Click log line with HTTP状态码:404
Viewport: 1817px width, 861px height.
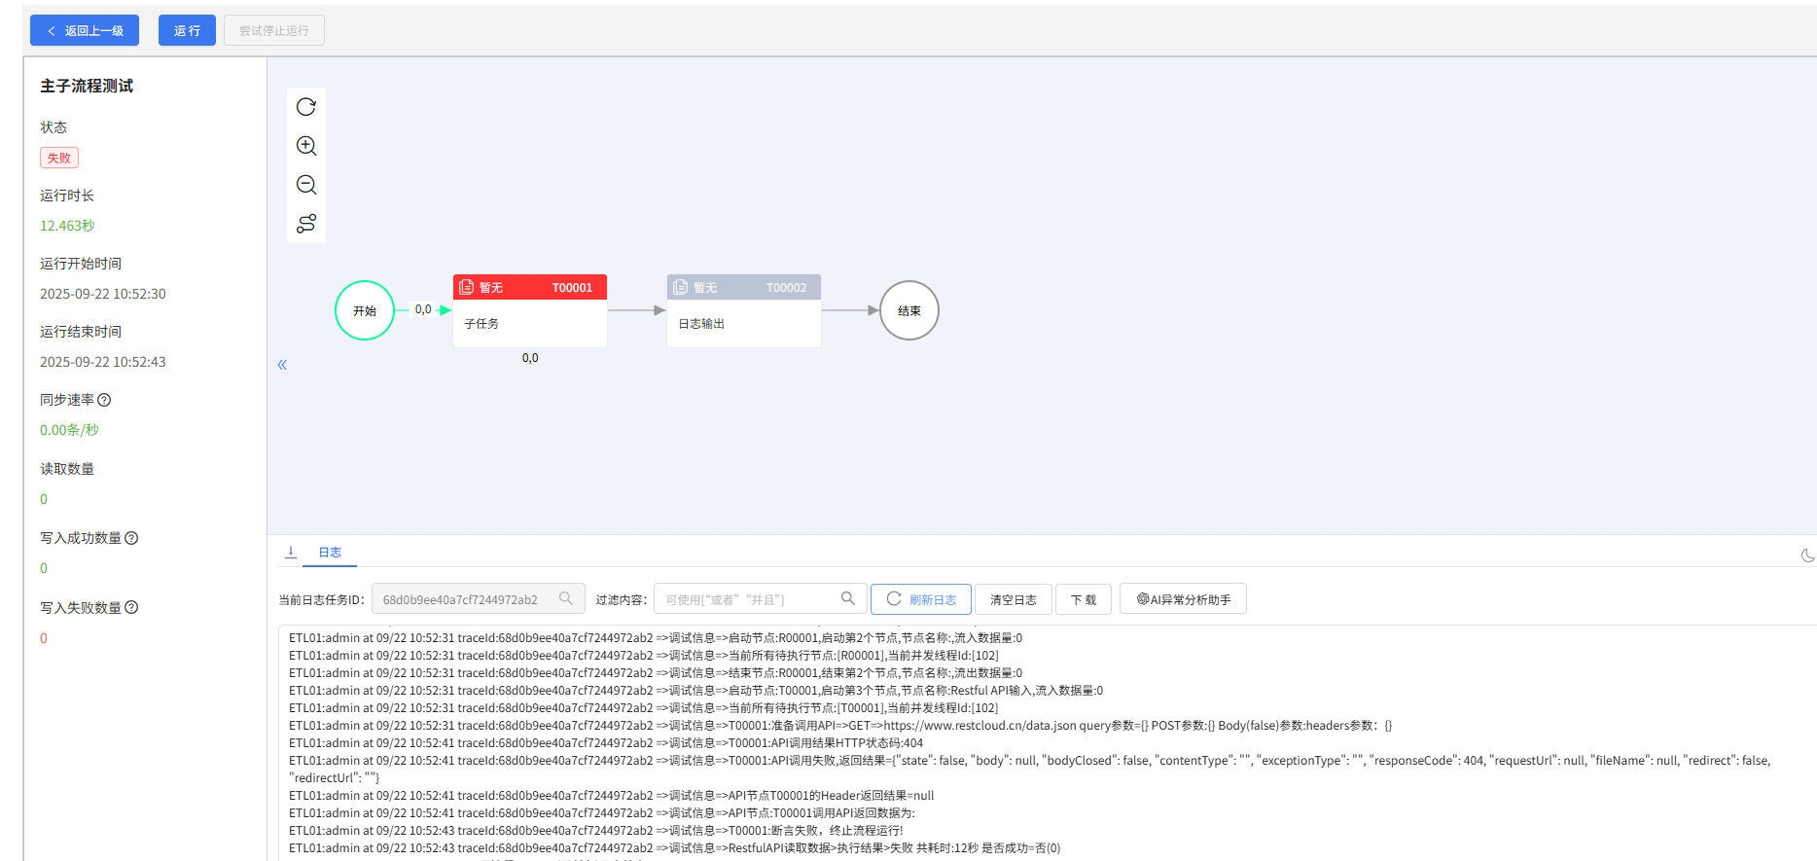coord(606,743)
